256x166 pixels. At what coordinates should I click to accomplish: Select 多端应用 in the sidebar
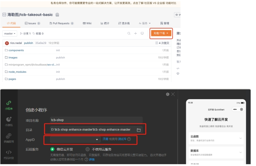pos(9,138)
